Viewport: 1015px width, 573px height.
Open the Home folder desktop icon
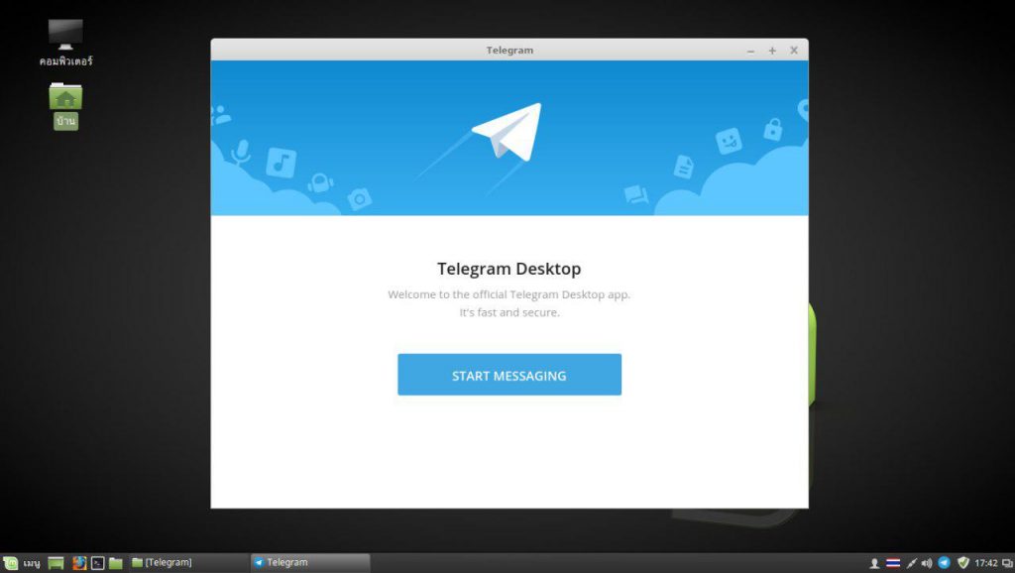pyautogui.click(x=65, y=106)
